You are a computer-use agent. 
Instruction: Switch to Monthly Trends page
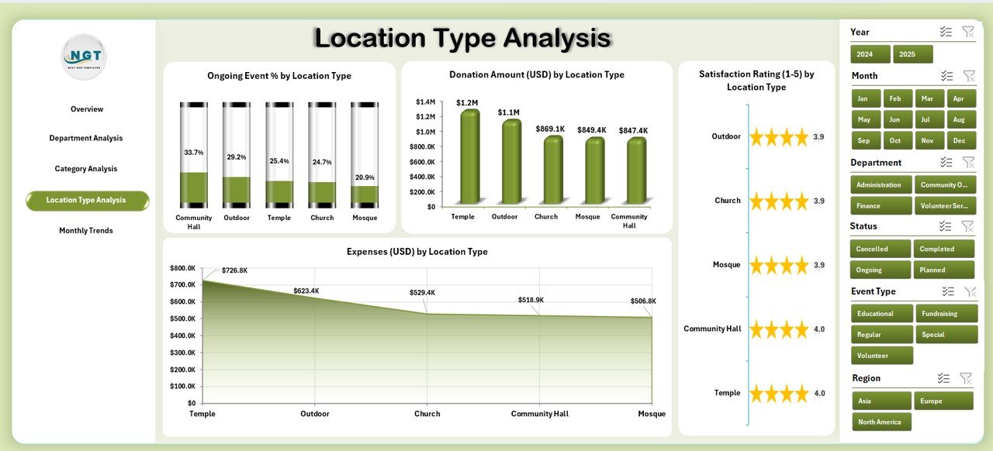[x=86, y=230]
